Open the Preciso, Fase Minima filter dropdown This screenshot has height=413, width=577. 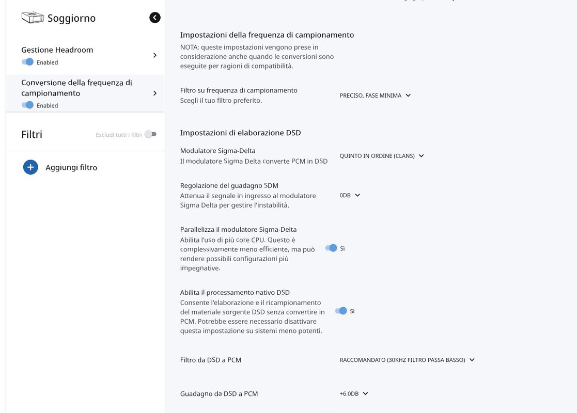375,96
